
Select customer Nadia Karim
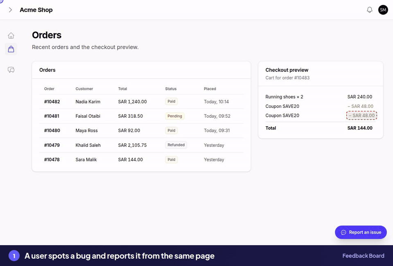[88, 102]
